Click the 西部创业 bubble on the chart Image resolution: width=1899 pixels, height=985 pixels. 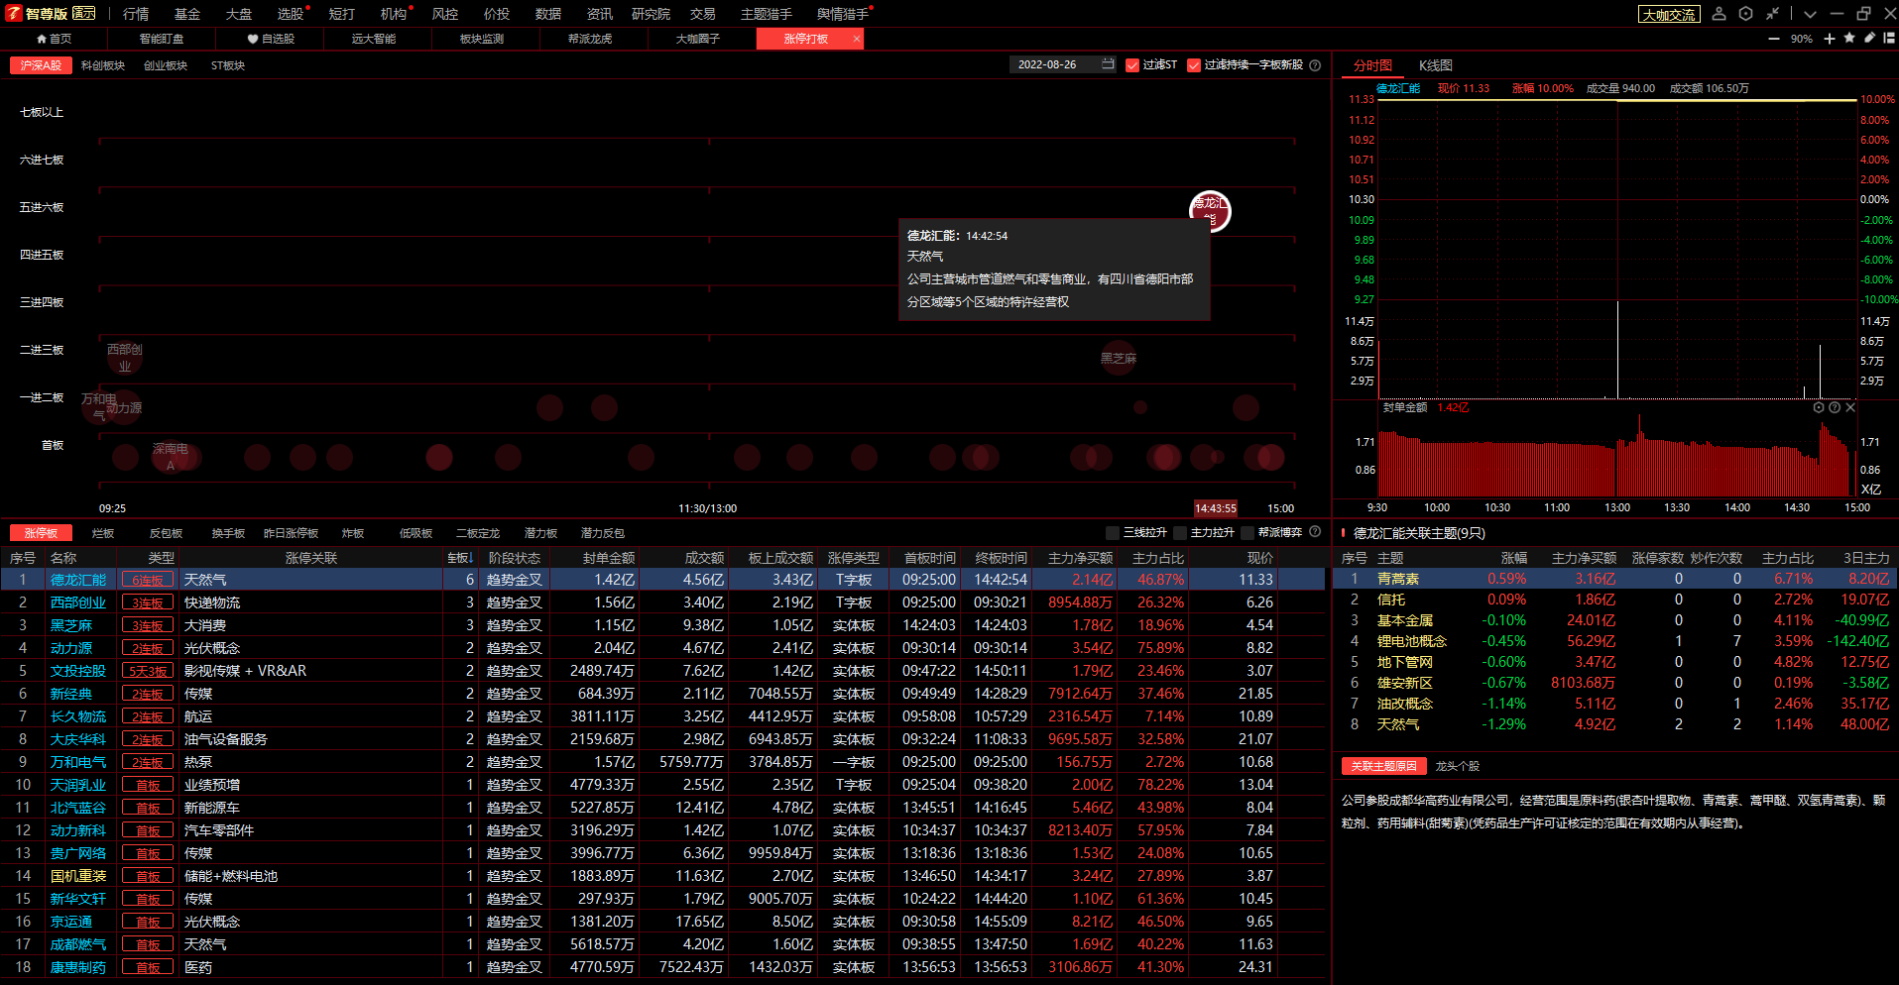125,358
